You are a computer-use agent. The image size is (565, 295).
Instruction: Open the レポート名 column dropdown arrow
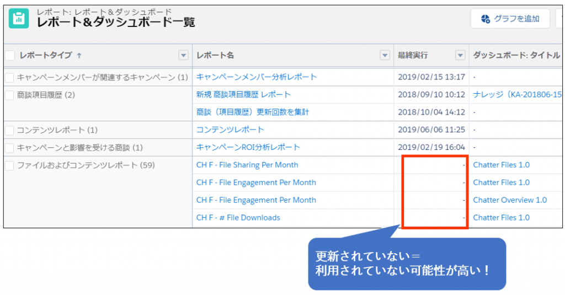(385, 55)
